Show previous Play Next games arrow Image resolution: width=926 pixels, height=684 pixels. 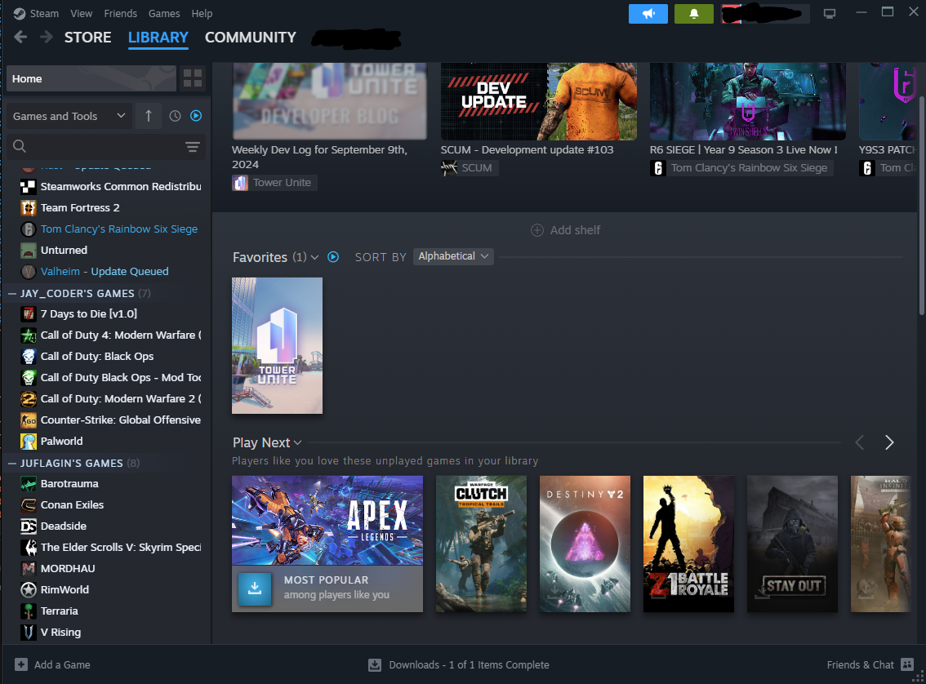860,442
